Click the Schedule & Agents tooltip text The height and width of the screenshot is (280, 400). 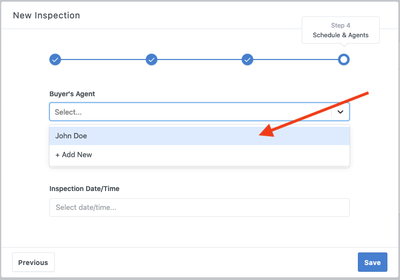(340, 35)
